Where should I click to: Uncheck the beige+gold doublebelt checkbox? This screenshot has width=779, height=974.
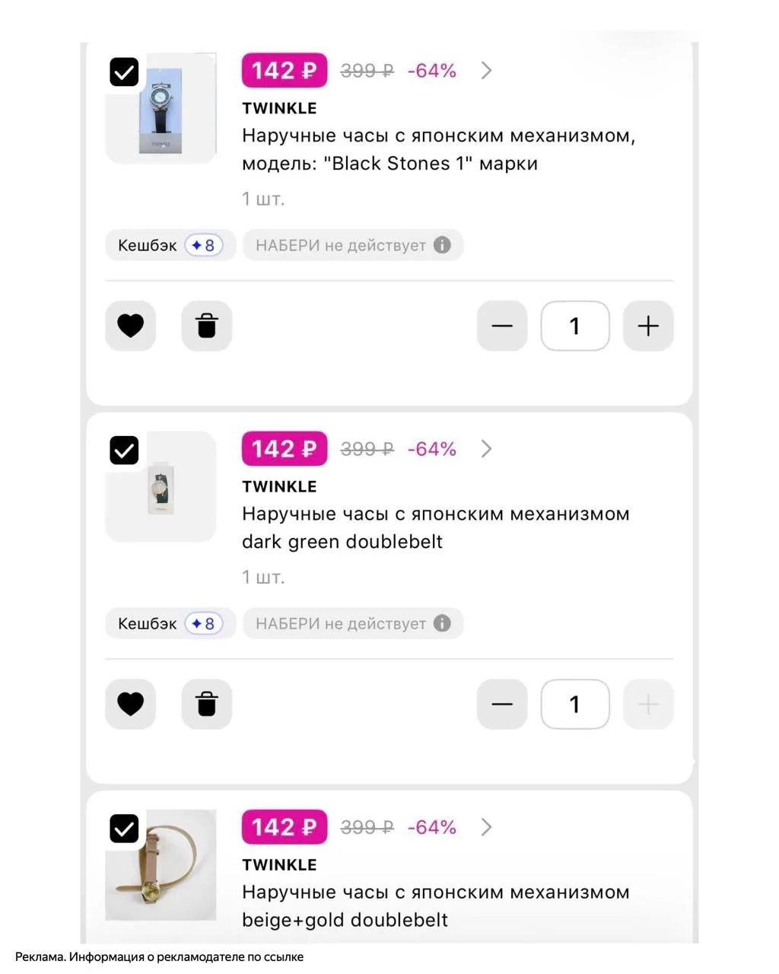pos(124,828)
